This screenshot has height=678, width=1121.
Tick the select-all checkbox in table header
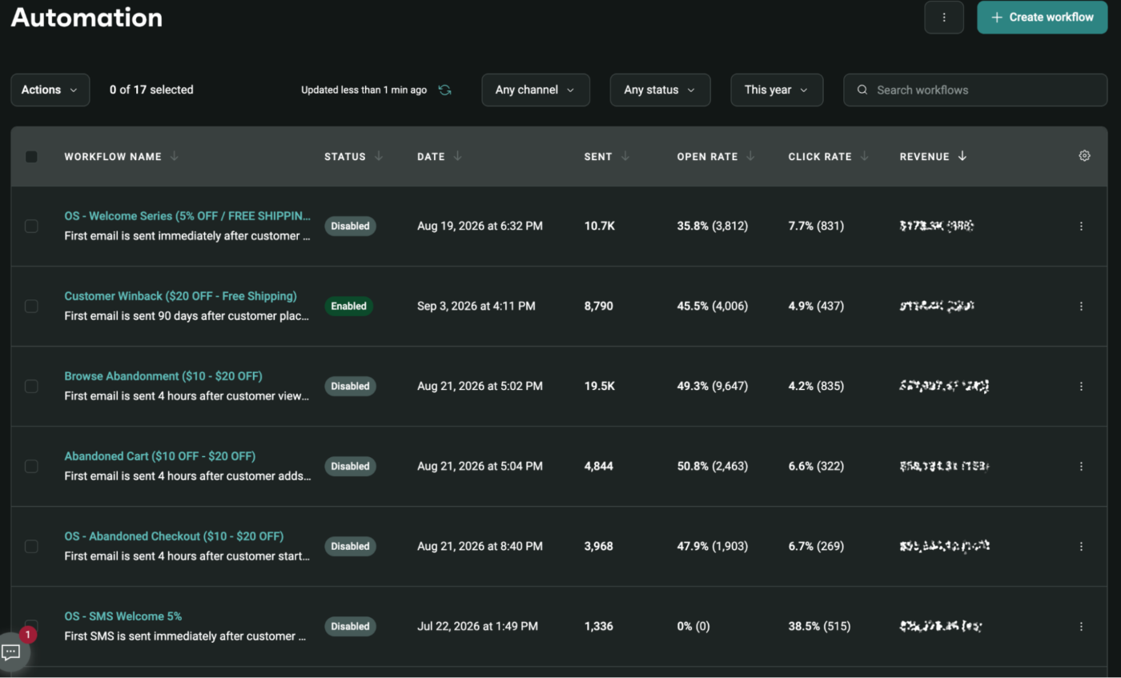click(x=31, y=157)
